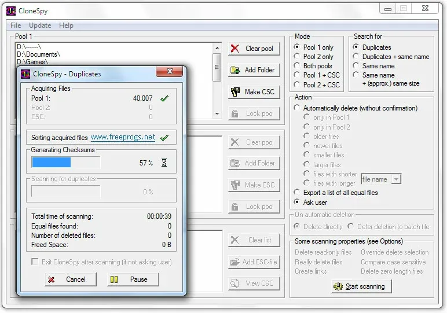Click the gear icon on Start scanning

pyautogui.click(x=338, y=286)
